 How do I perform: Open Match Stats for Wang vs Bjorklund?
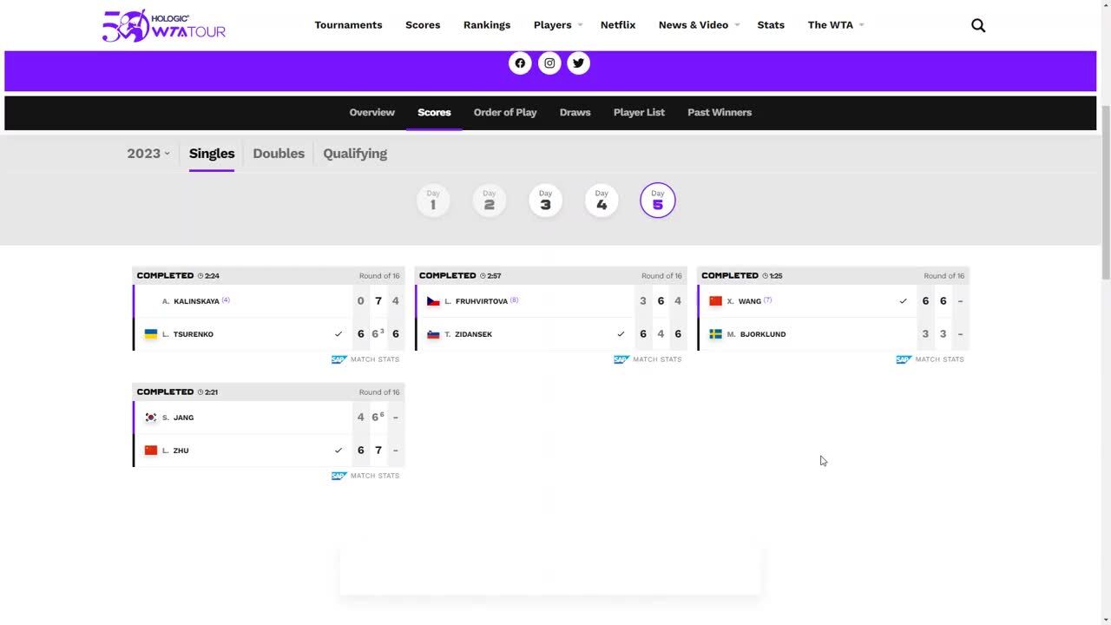coord(939,359)
